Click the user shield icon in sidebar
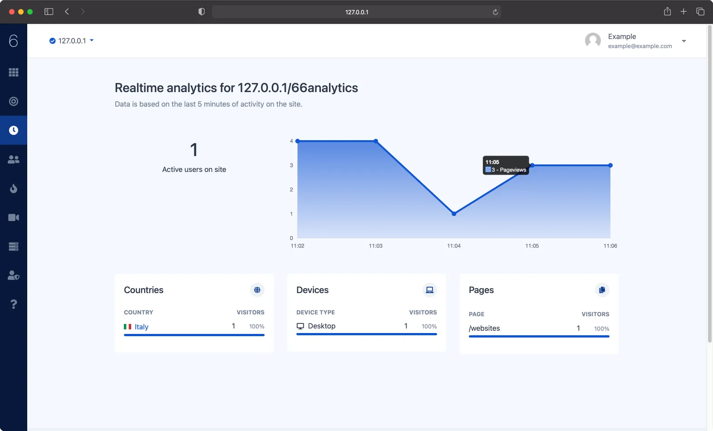The image size is (713, 431). click(x=14, y=275)
